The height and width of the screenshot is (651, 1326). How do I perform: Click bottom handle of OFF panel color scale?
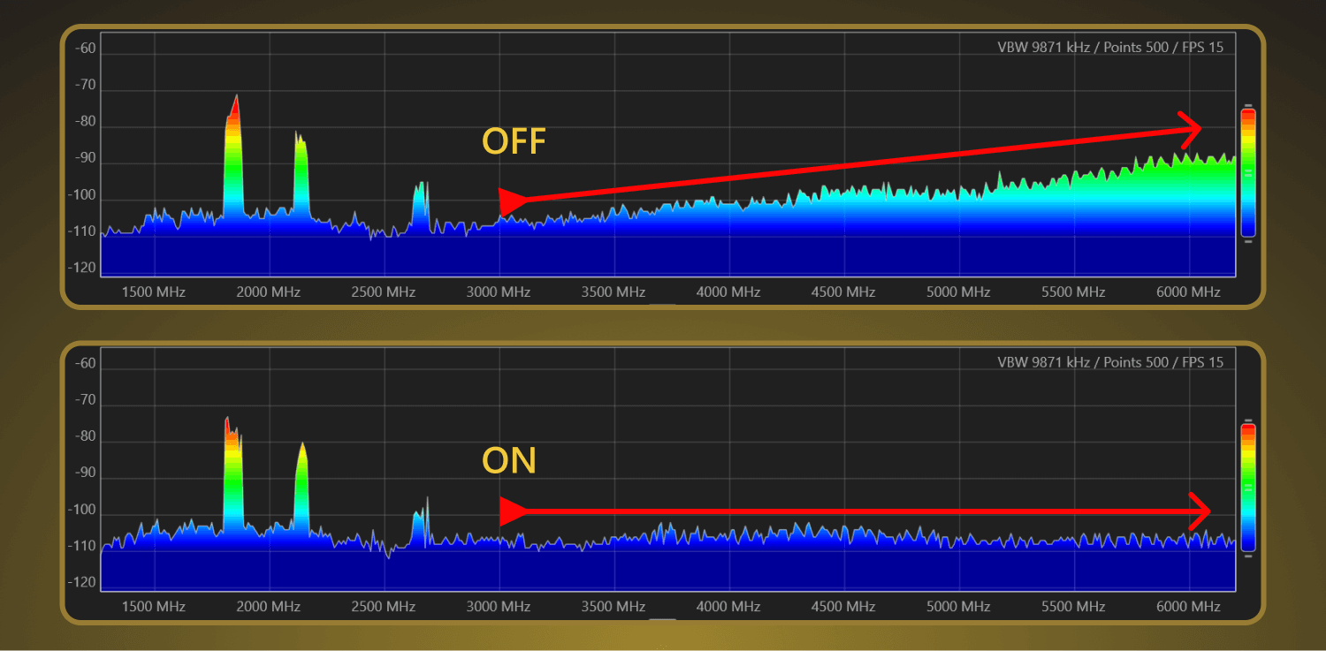1248,241
